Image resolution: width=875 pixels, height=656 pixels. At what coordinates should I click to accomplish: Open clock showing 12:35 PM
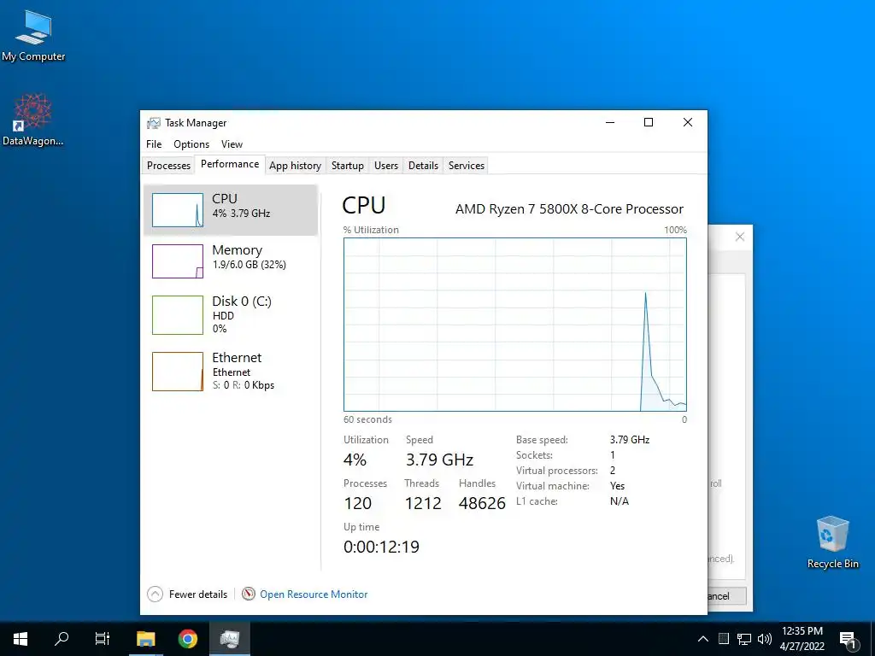tap(802, 639)
